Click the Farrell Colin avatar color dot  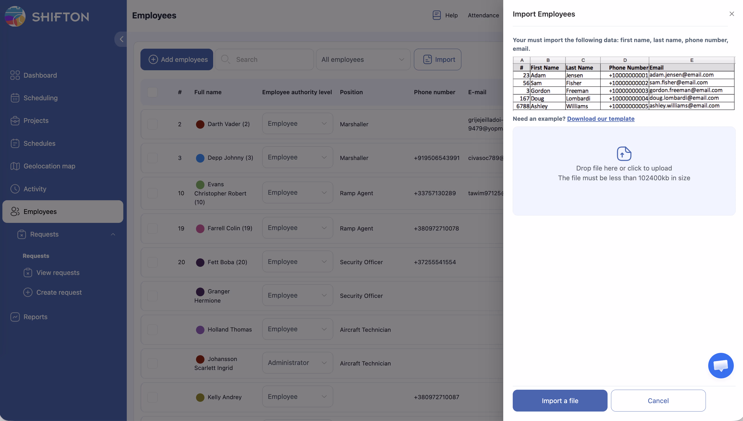click(x=200, y=228)
